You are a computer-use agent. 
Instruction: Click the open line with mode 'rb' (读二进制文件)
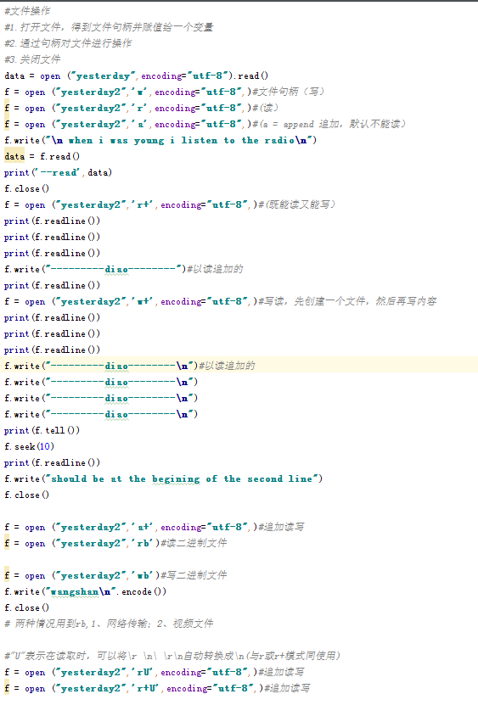click(x=115, y=543)
